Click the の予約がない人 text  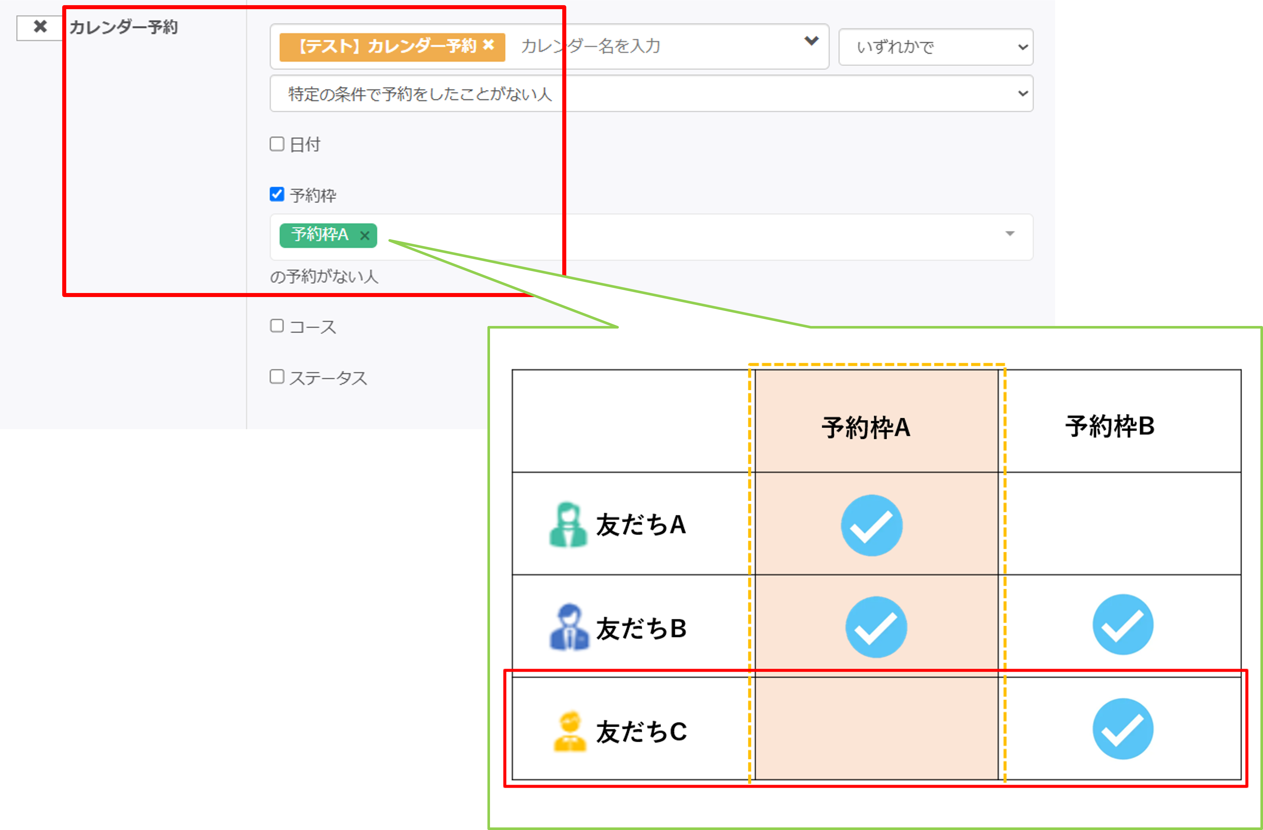[324, 276]
